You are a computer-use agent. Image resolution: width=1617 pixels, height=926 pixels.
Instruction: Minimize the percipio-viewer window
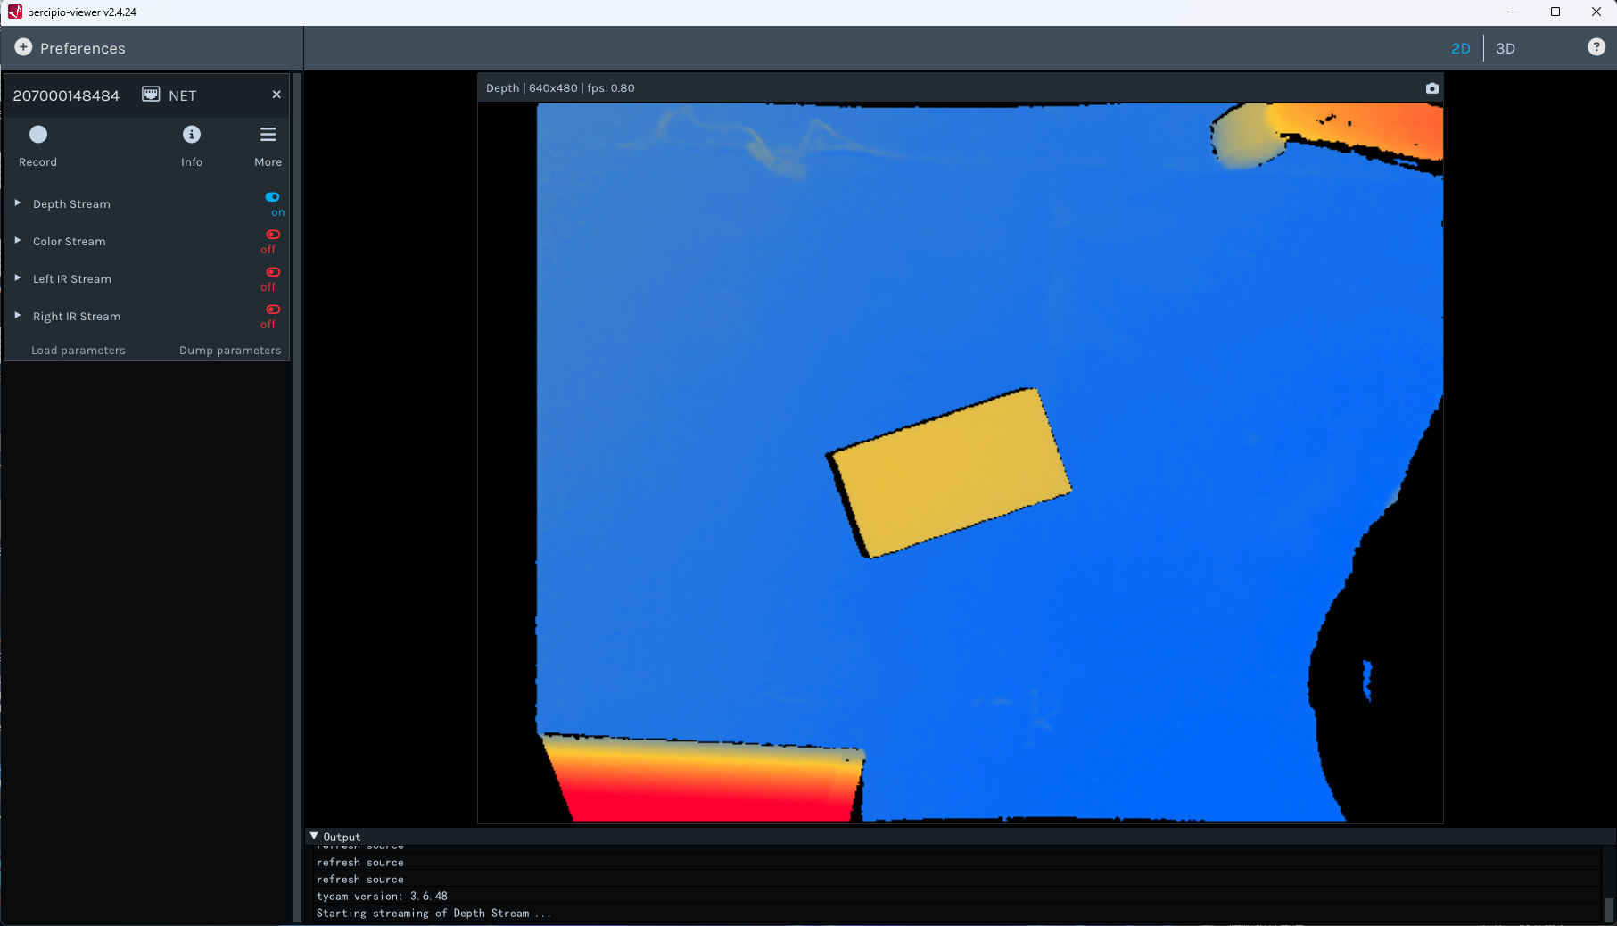click(x=1514, y=12)
